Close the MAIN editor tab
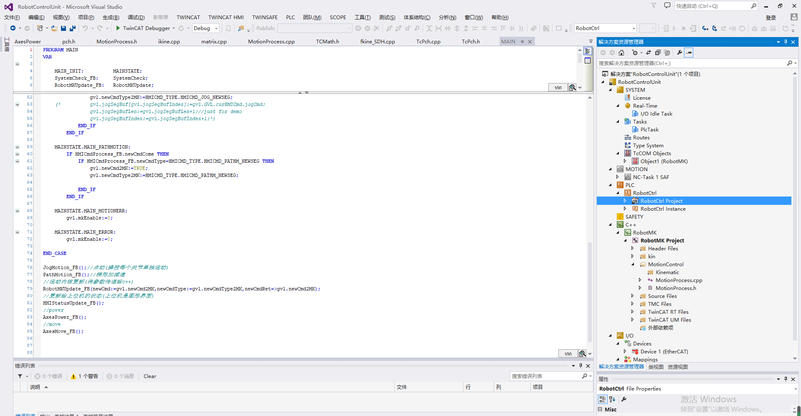This screenshot has height=416, width=801. (530, 41)
